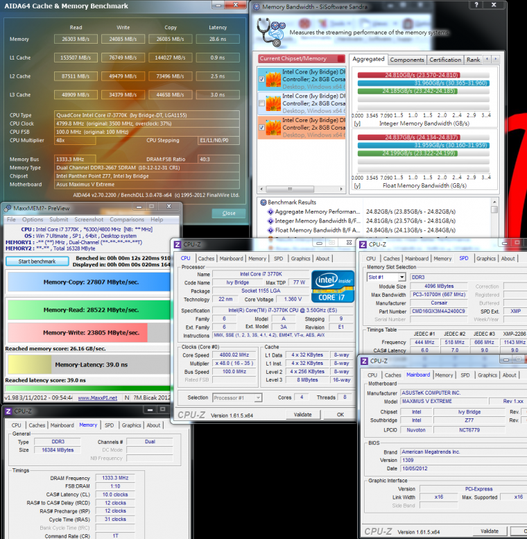Click the MaxxMEM title bar icon

coord(6,207)
